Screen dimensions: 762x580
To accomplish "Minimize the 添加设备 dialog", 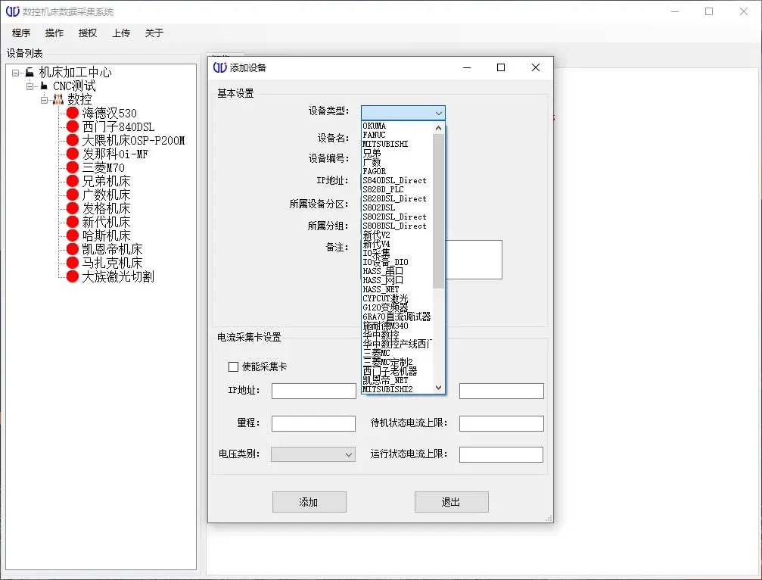I will (x=467, y=67).
